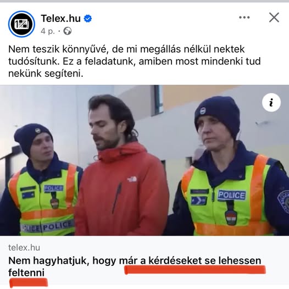This screenshot has height=289, width=289.
Task: Open the Telex.hu profile picture
Action: coord(21,24)
